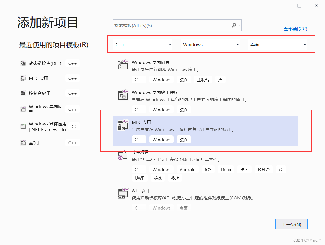325x245 pixels.
Task: Select the 共享项目 template title
Action: pyautogui.click(x=140, y=152)
